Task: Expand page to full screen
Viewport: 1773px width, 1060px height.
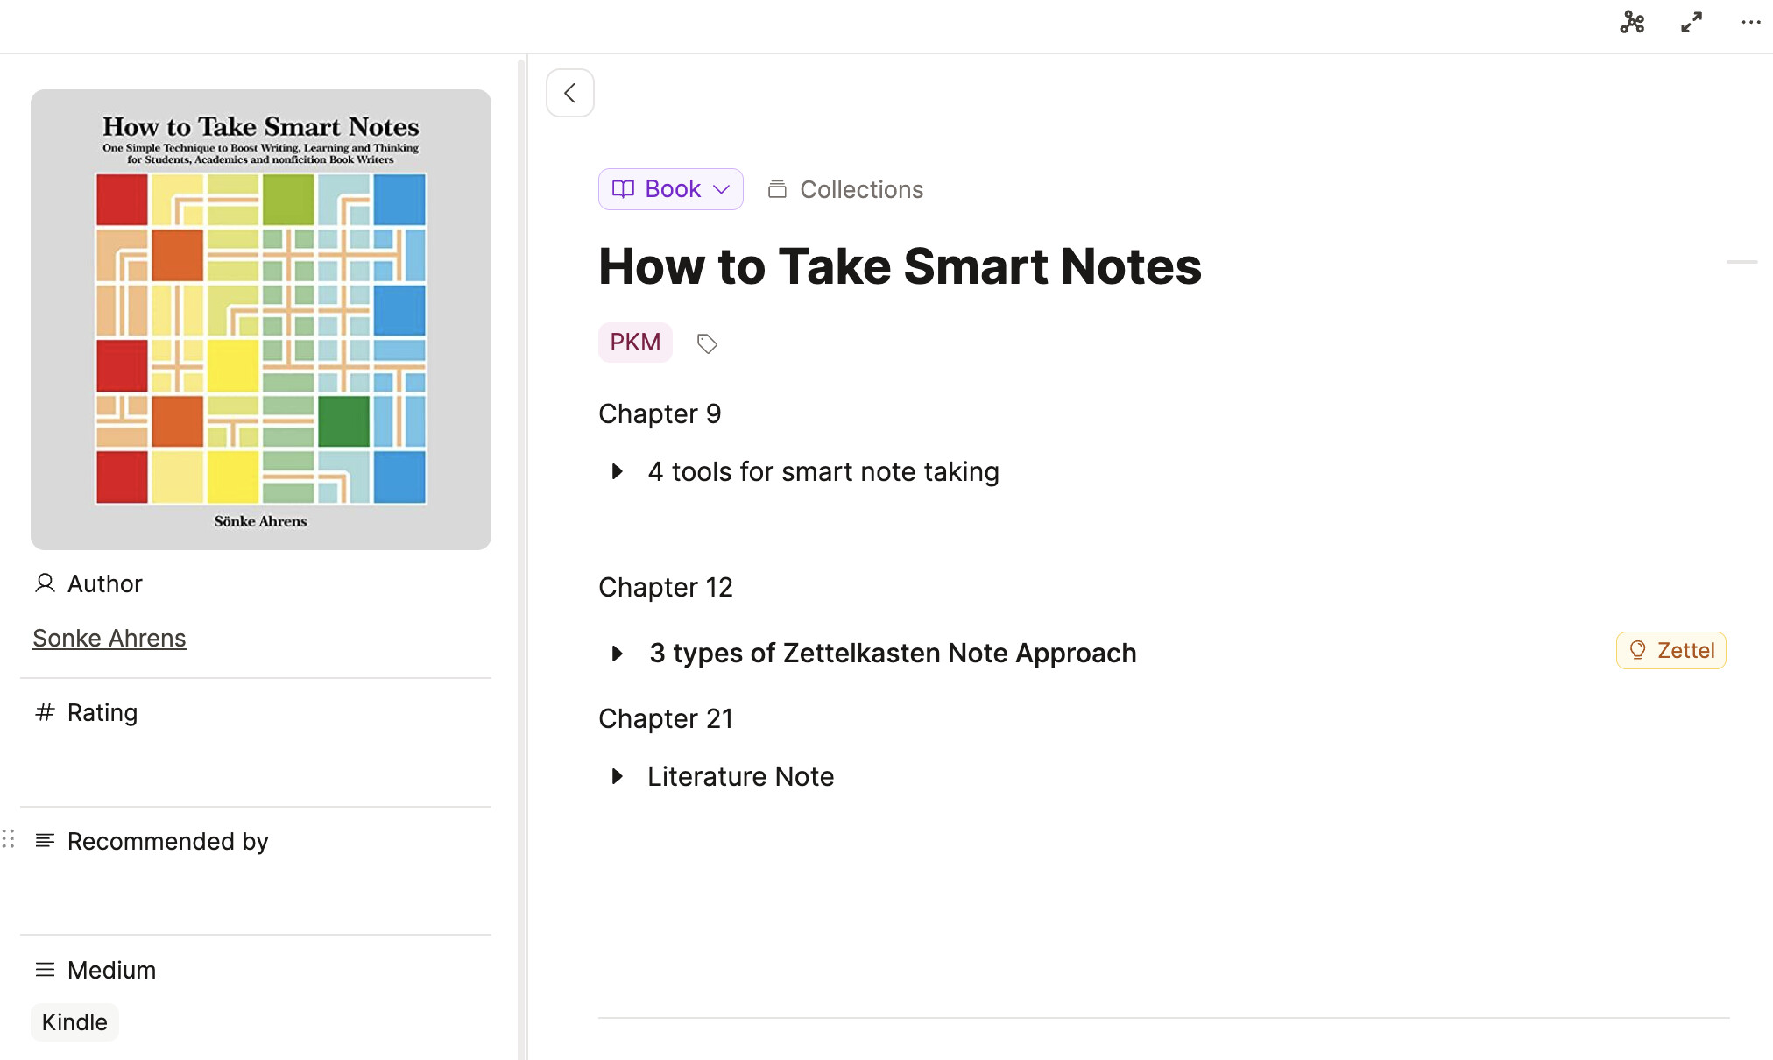Action: [x=1692, y=23]
